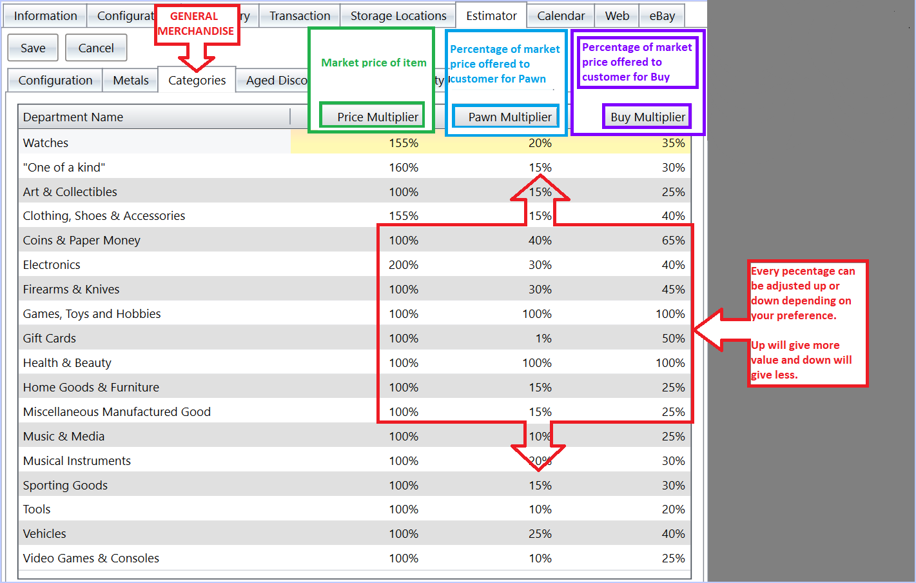Edit Coins & Paper Money buy 65%
This screenshot has width=916, height=583.
tap(673, 240)
